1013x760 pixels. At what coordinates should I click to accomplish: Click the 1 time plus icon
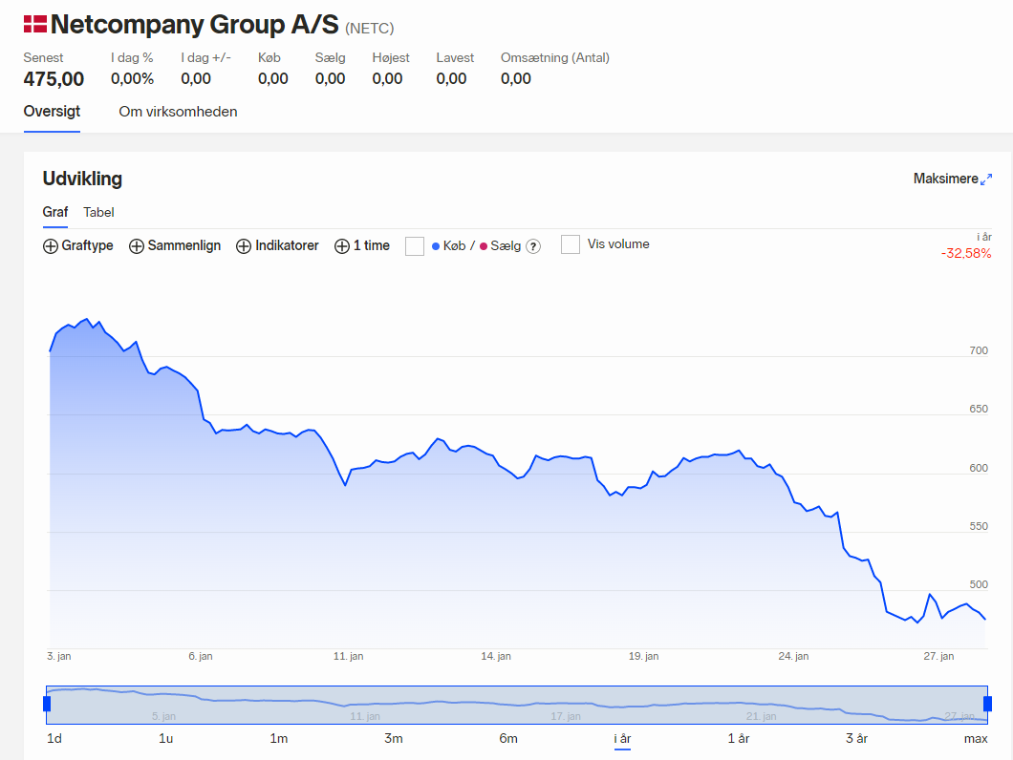[x=342, y=246]
